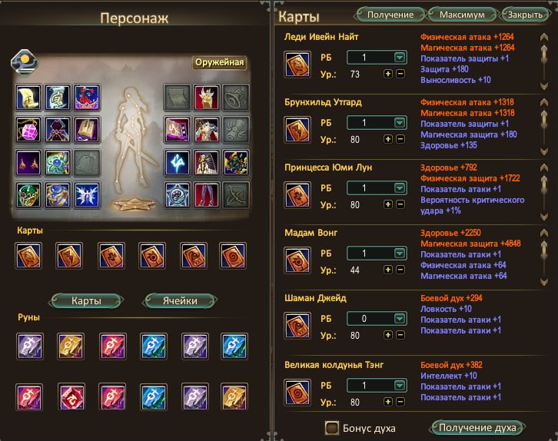Click scroll slider beside Принцесса Юми Лун stats

(x=543, y=184)
